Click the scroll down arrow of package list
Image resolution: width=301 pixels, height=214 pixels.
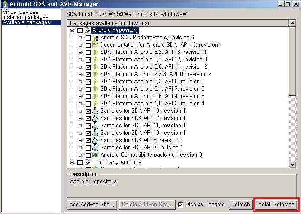(x=292, y=164)
